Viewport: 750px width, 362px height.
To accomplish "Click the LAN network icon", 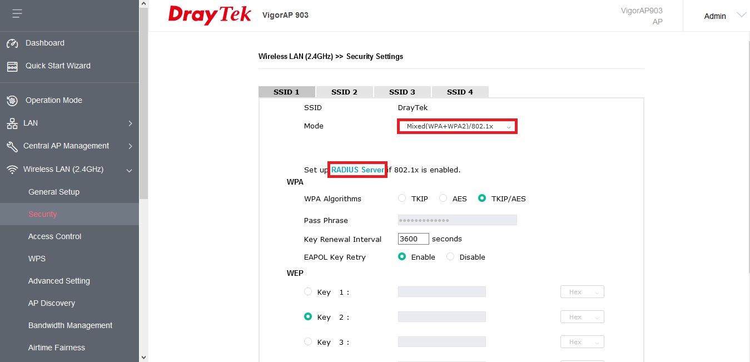I will 12,123.
